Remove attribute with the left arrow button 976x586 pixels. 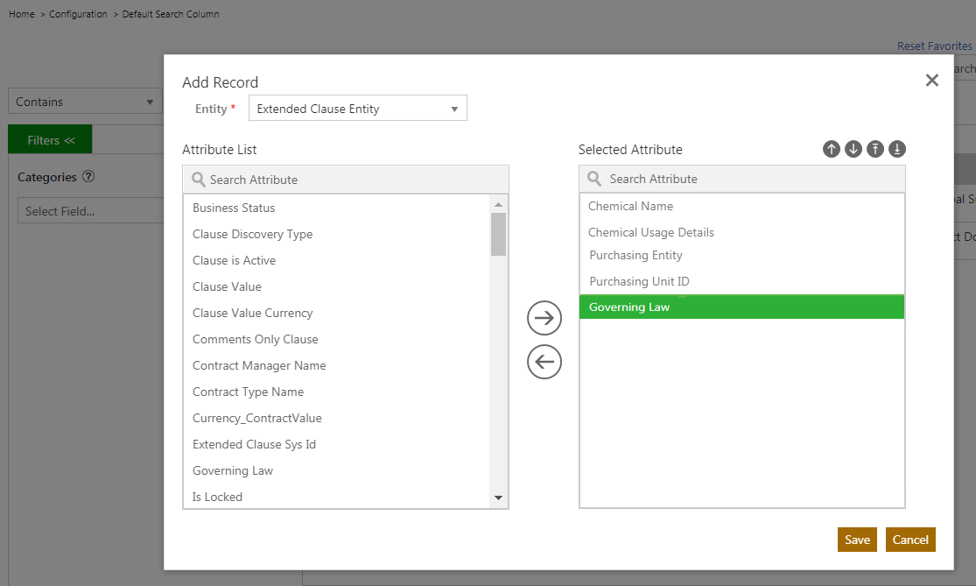pos(544,361)
